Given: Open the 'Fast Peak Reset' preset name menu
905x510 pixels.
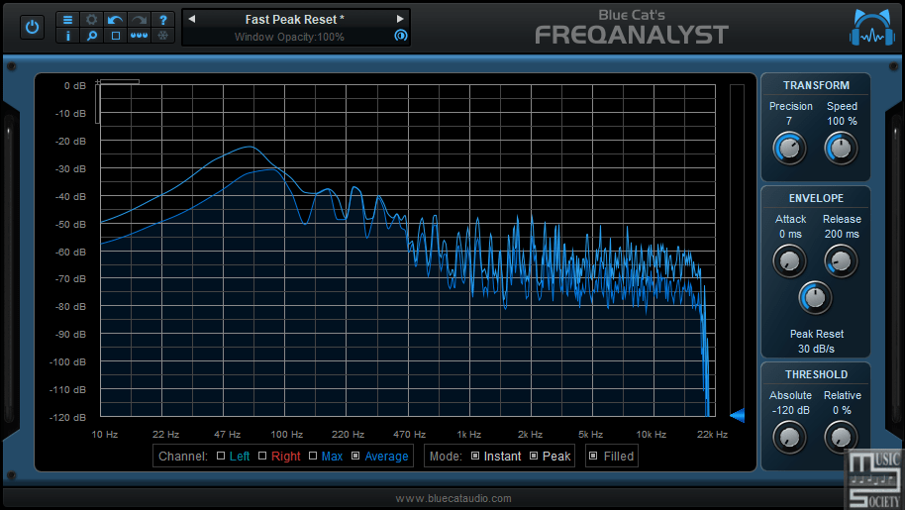Looking at the screenshot, I should 294,19.
